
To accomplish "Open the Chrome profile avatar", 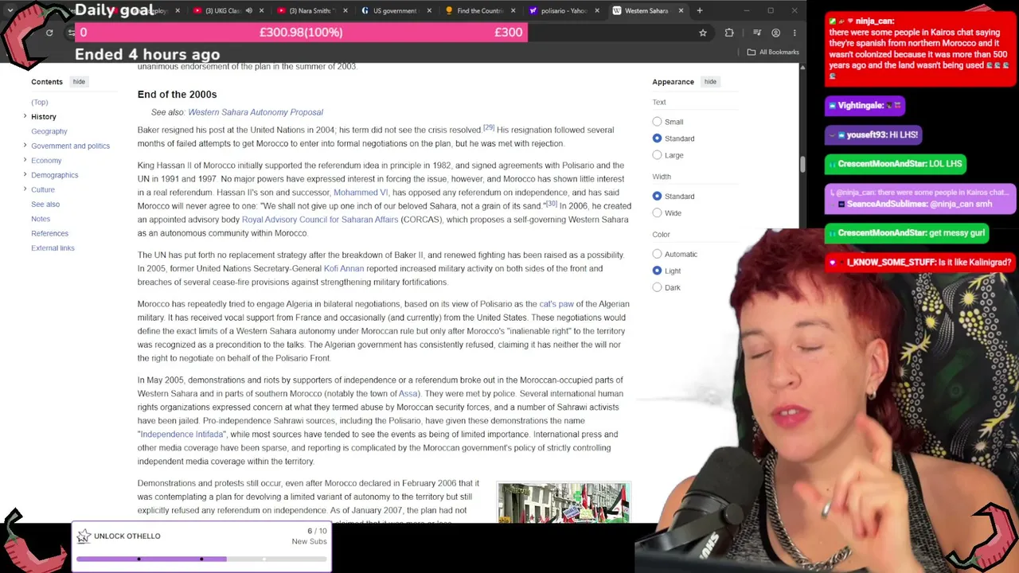I will [776, 33].
